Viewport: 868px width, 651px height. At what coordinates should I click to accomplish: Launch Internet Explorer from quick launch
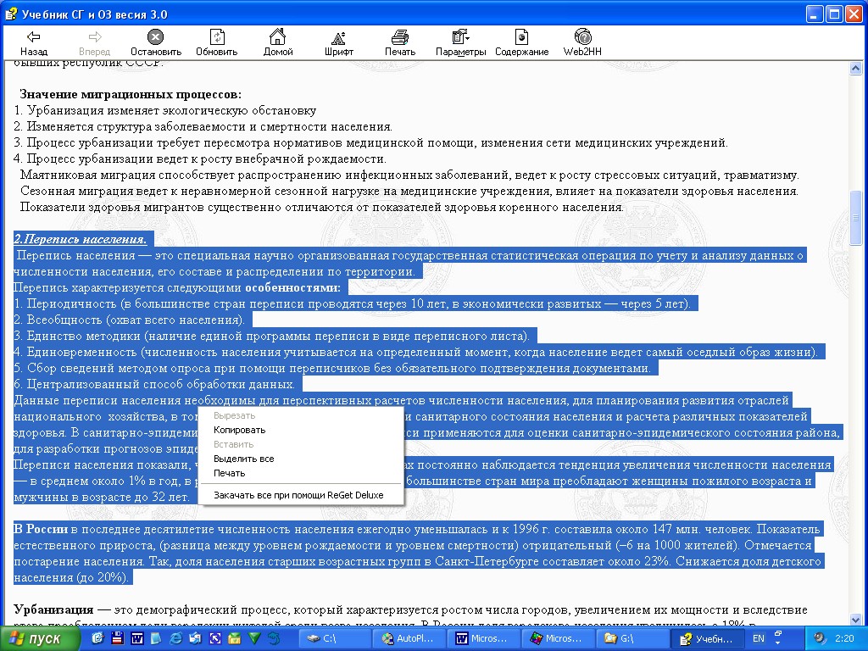[175, 638]
